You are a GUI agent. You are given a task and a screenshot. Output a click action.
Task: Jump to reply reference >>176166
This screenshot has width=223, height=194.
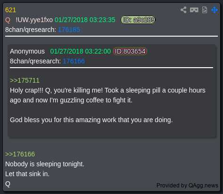(20, 154)
